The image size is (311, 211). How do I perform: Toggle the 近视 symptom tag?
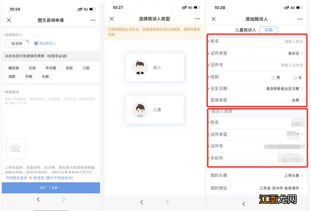tap(32, 68)
